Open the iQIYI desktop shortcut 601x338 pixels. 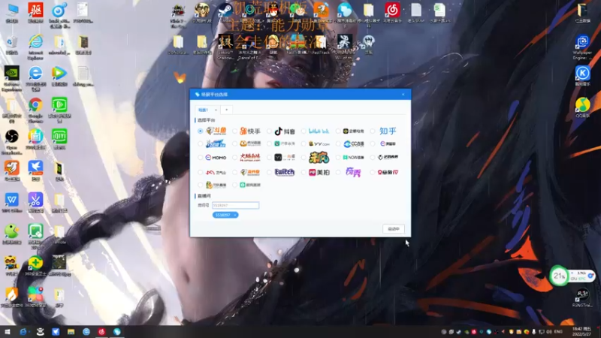point(59,139)
